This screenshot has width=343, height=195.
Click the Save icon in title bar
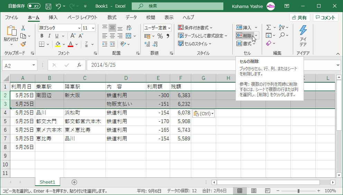pyautogui.click(x=48, y=6)
